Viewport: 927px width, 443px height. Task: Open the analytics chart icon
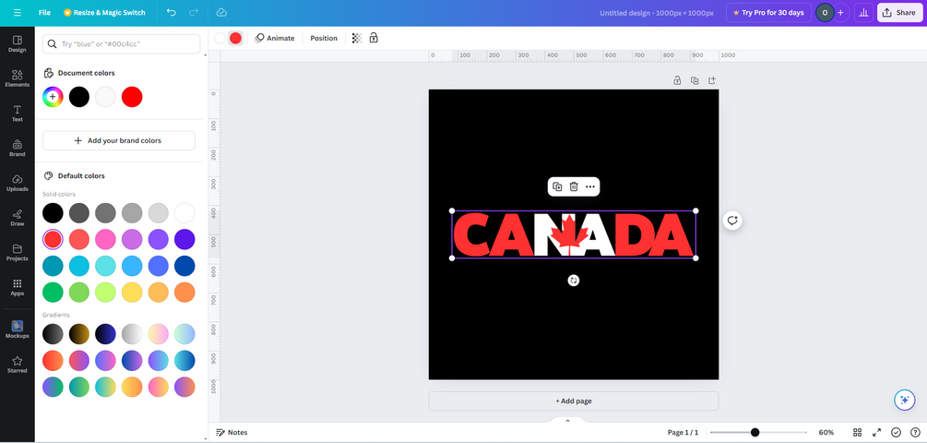pos(863,12)
